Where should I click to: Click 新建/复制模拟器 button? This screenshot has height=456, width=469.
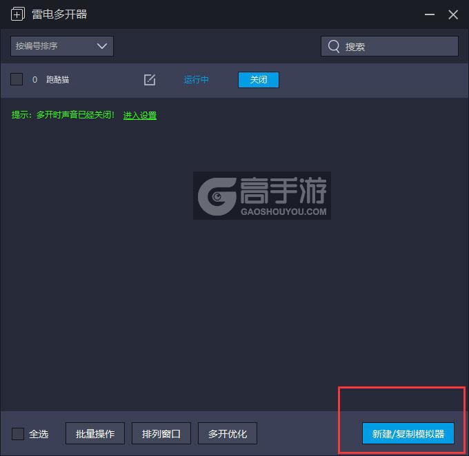(408, 433)
